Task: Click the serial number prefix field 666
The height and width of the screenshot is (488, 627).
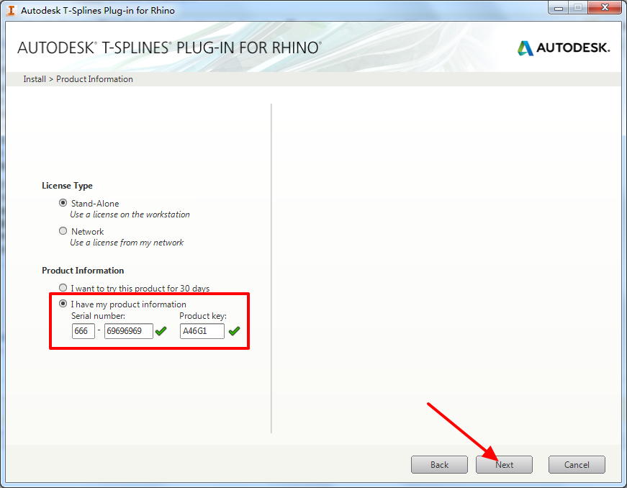Action: click(84, 331)
